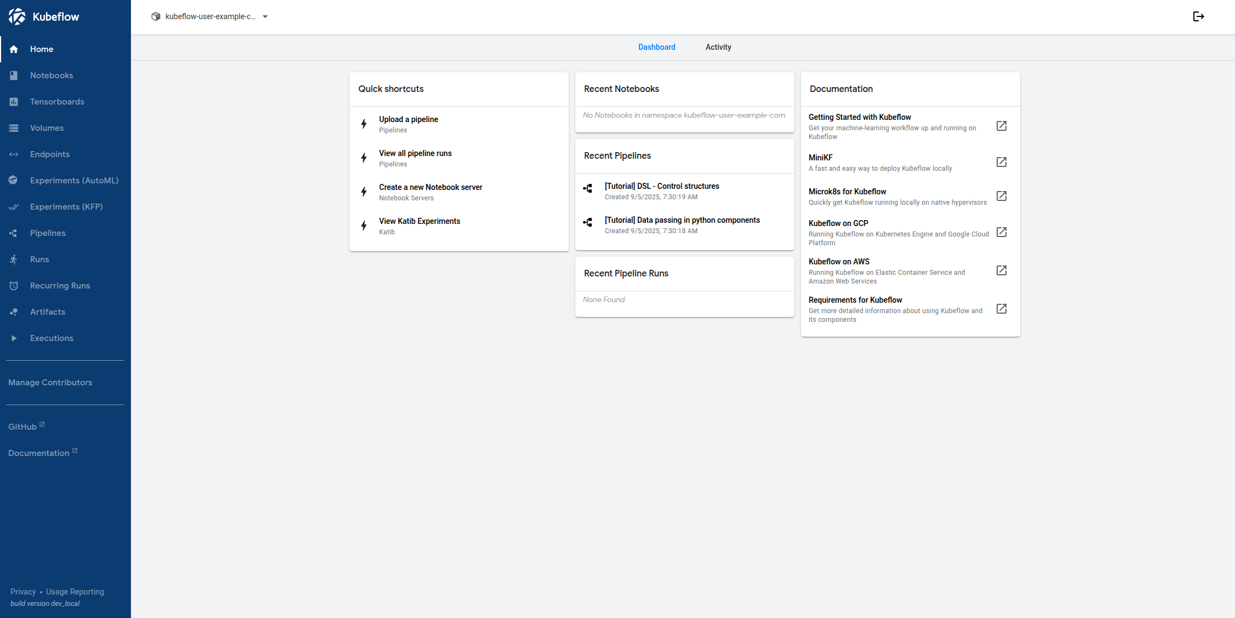Image resolution: width=1235 pixels, height=618 pixels.
Task: Open Experiments (AutoML) in sidebar
Action: pos(74,181)
